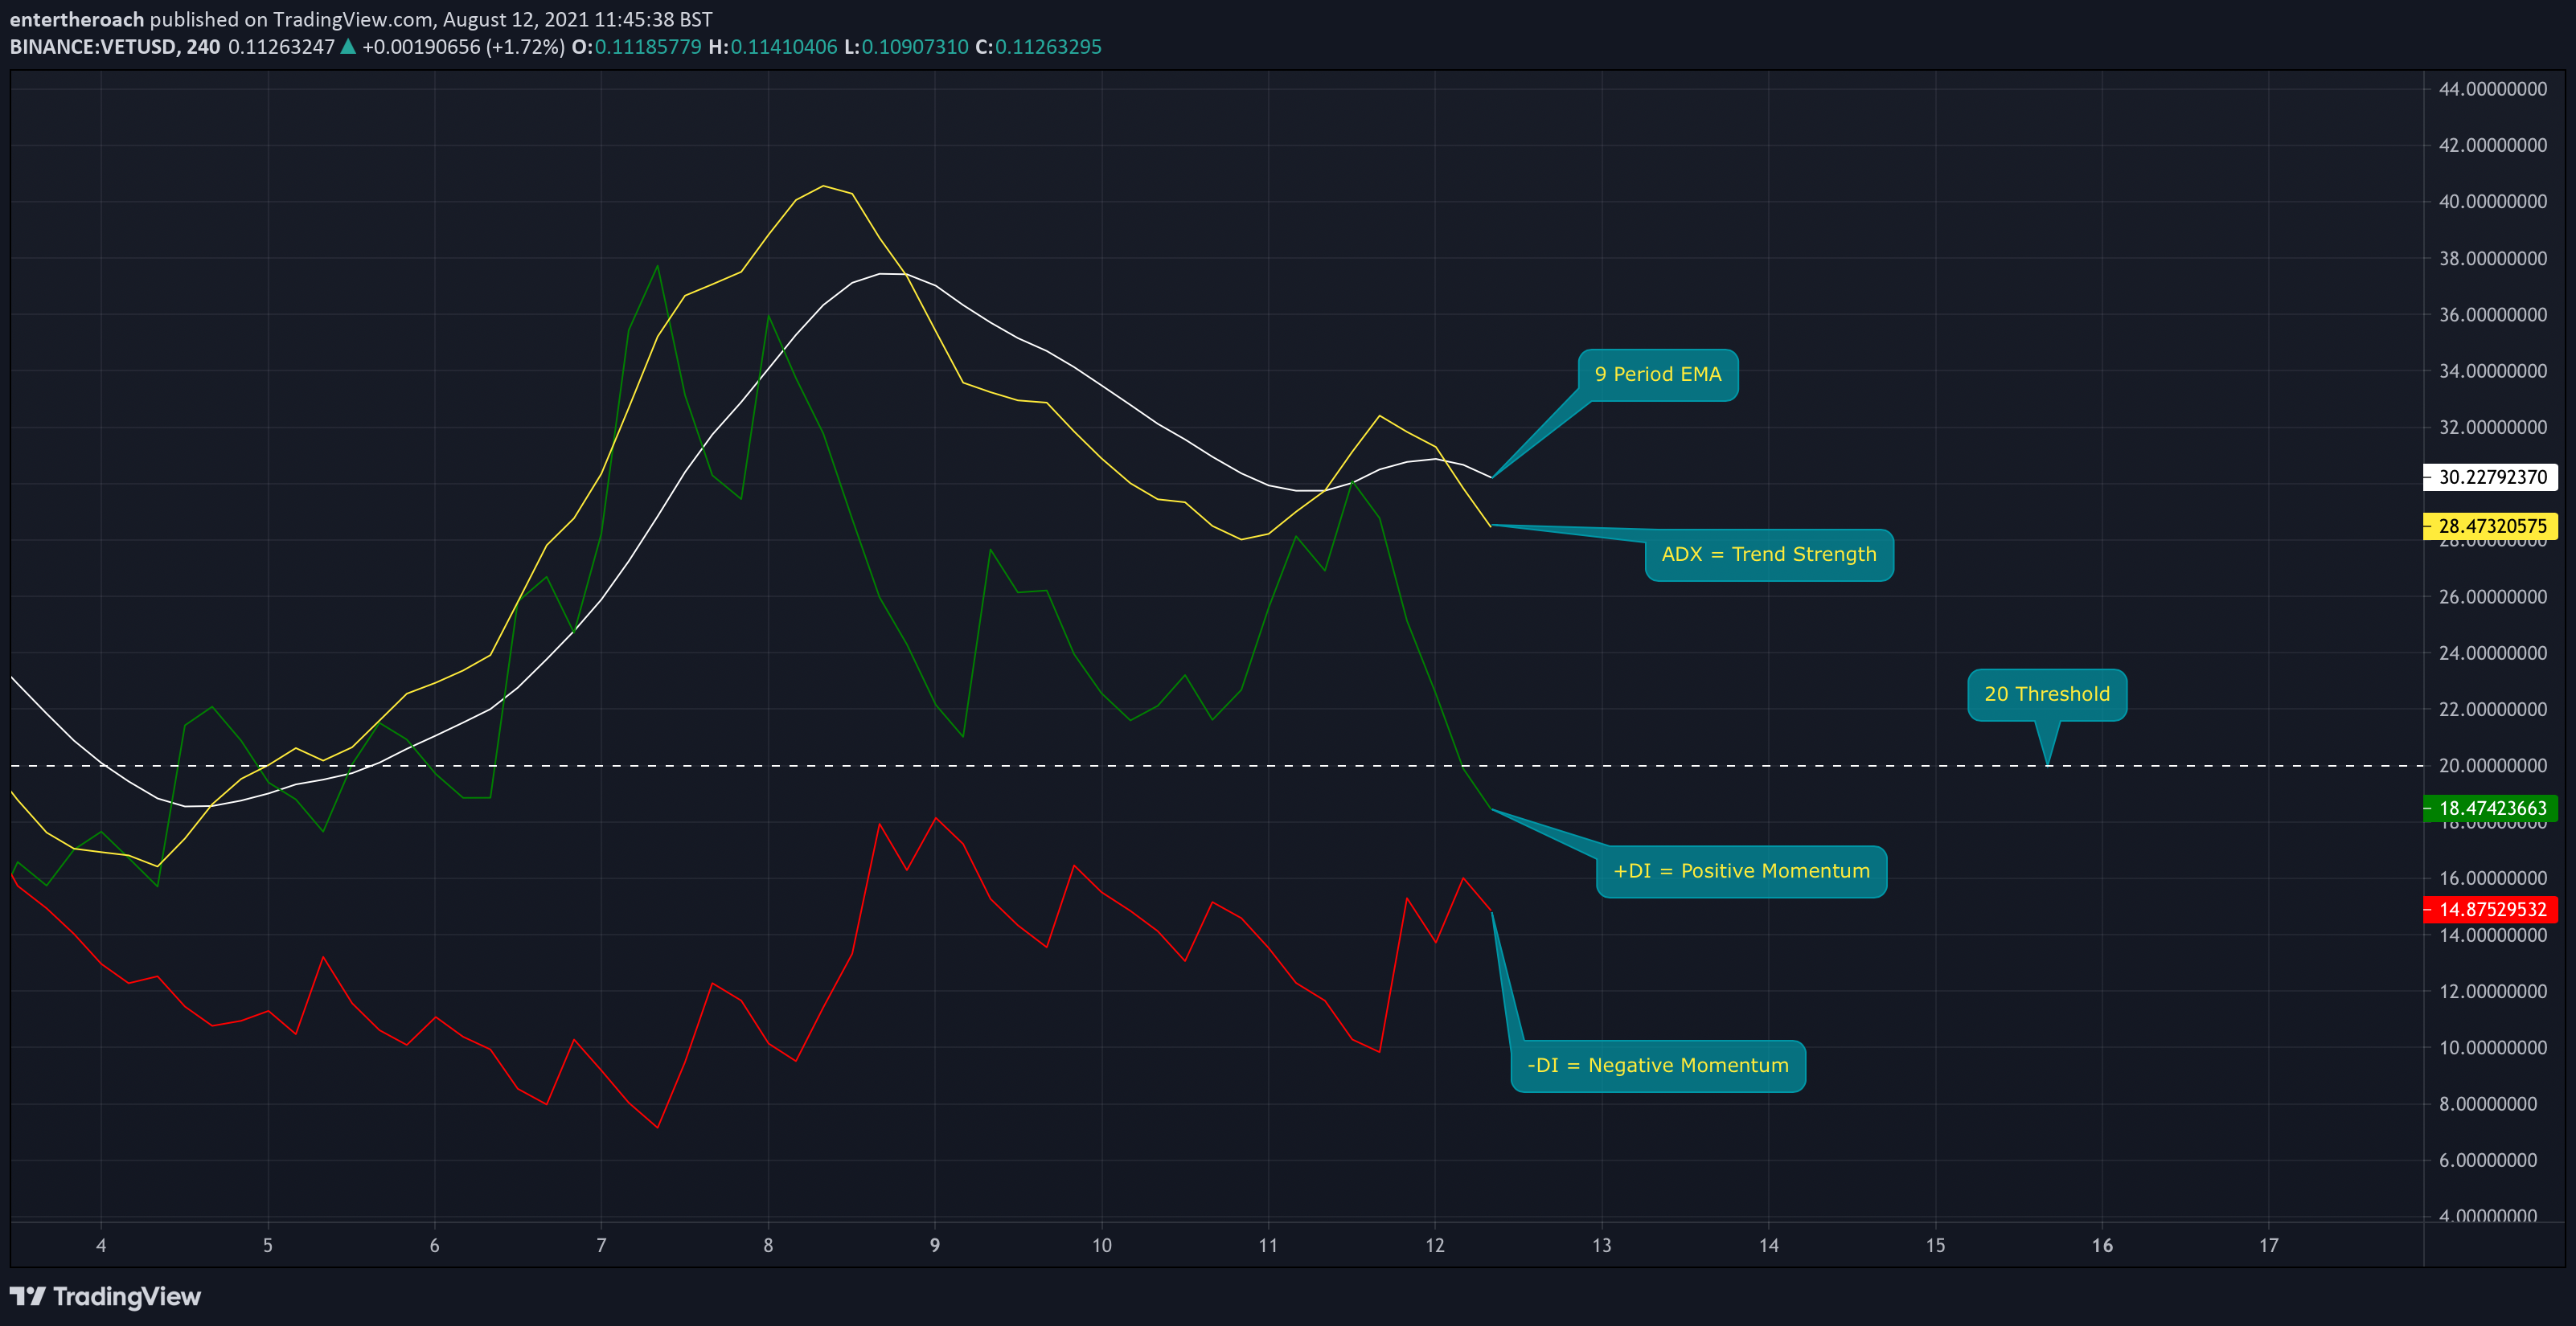This screenshot has height=1326, width=2576.
Task: Click the 'entertheroach' author name
Action: (x=77, y=19)
